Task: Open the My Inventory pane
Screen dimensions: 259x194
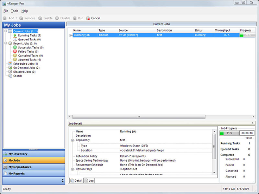Action: (34, 154)
